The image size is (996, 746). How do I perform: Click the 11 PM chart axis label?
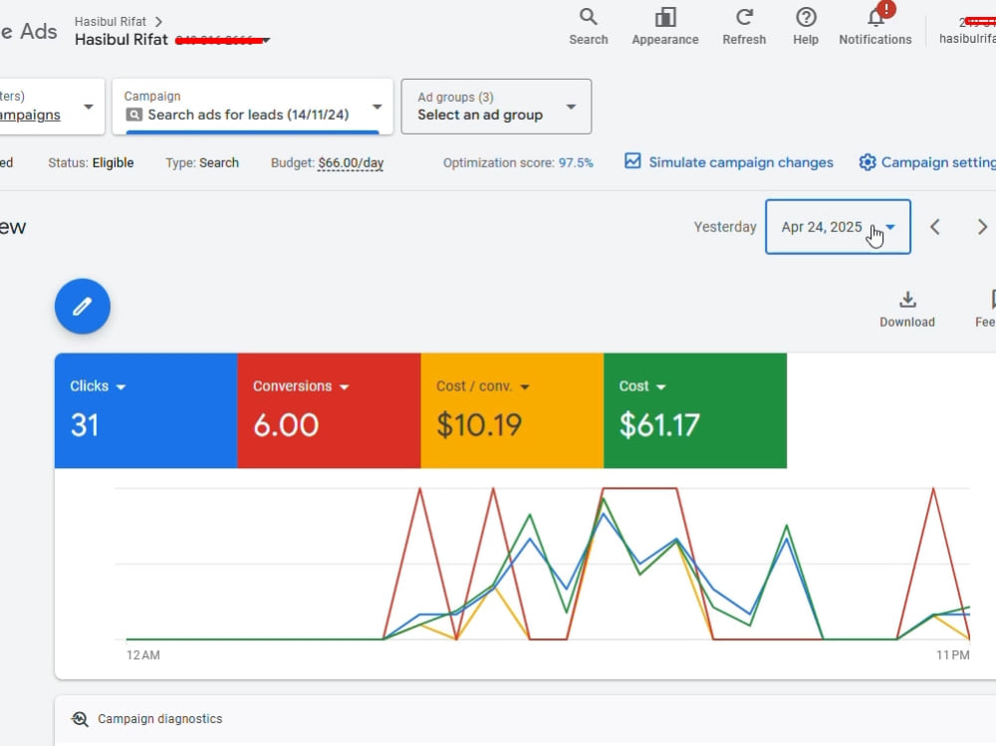953,655
